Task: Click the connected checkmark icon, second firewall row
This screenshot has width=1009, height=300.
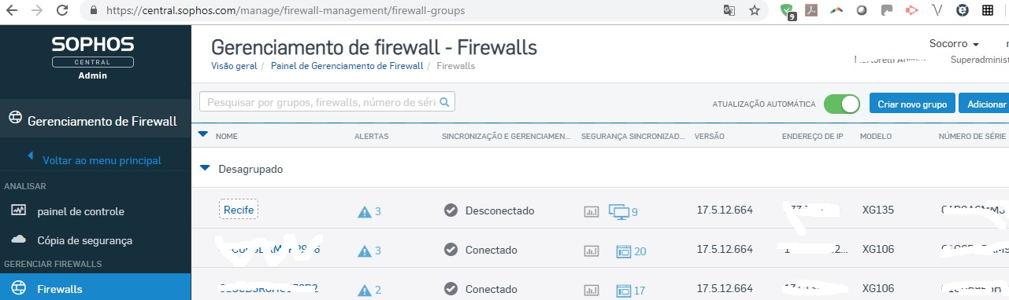Action: [451, 250]
